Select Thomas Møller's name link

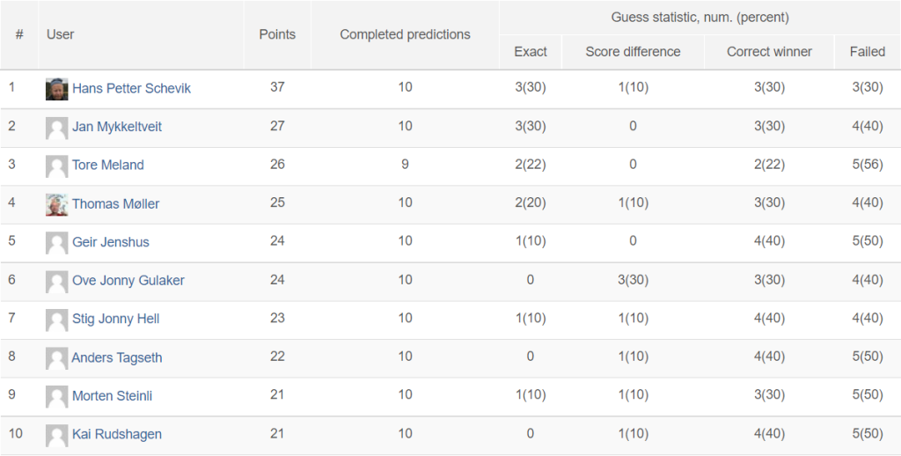click(x=116, y=204)
